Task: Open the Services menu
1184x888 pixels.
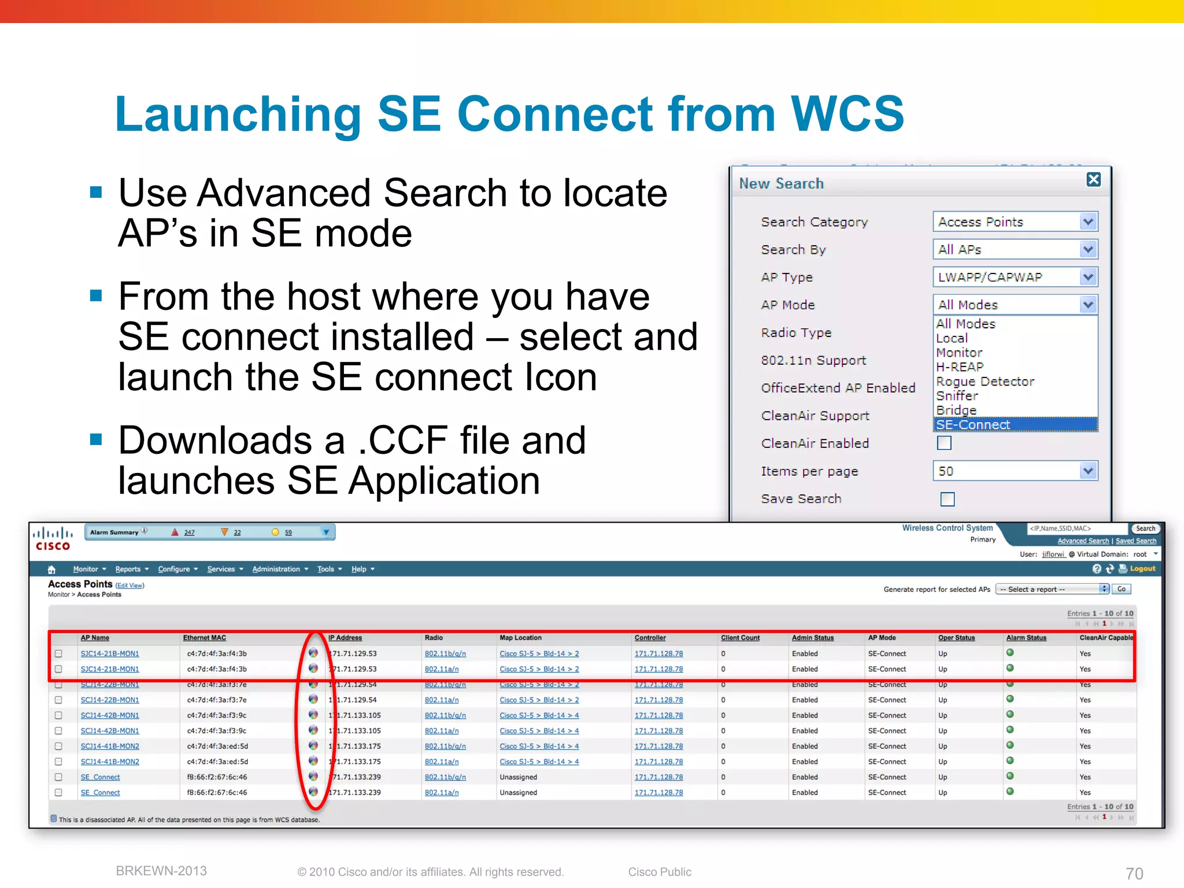Action: click(225, 569)
